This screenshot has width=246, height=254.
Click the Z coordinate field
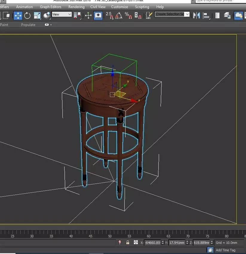(x=201, y=242)
